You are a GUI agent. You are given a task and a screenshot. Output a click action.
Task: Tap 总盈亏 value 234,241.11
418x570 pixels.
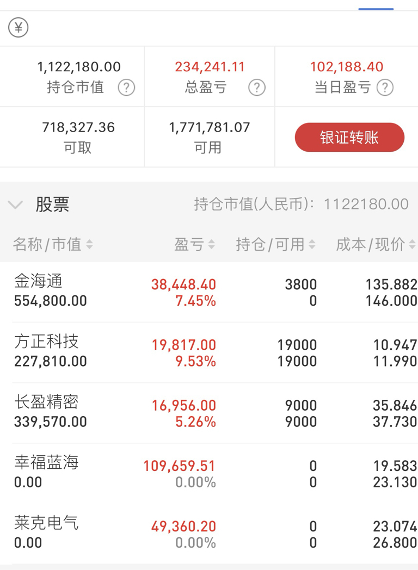click(210, 67)
